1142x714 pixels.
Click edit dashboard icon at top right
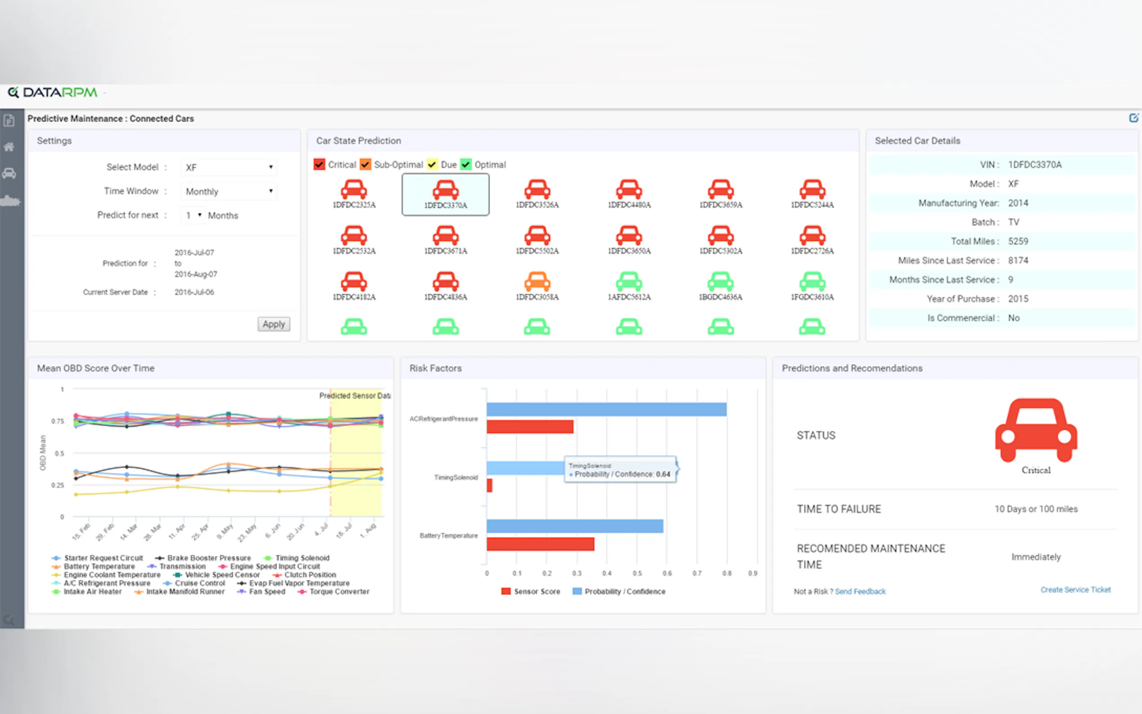point(1133,118)
